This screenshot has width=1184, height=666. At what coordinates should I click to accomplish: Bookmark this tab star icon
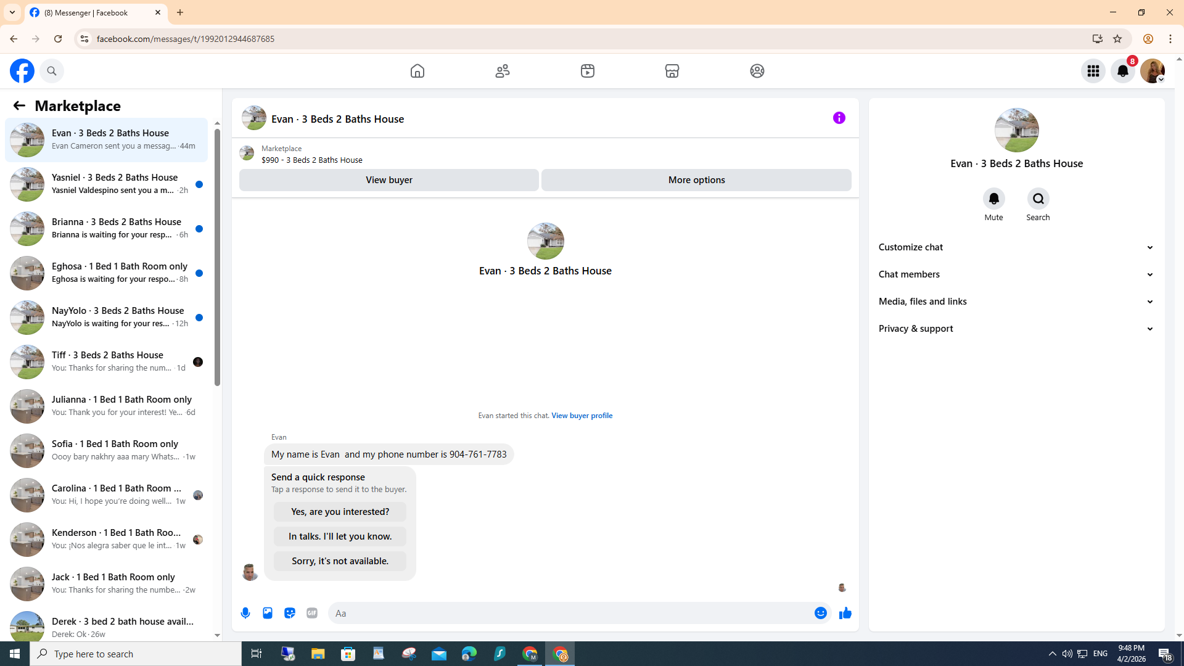(x=1117, y=39)
